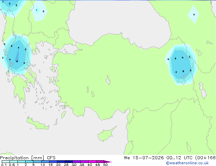Viewport: 216px width, 166px height.
Task: Click legend label "45"
Action: click(x=97, y=165)
